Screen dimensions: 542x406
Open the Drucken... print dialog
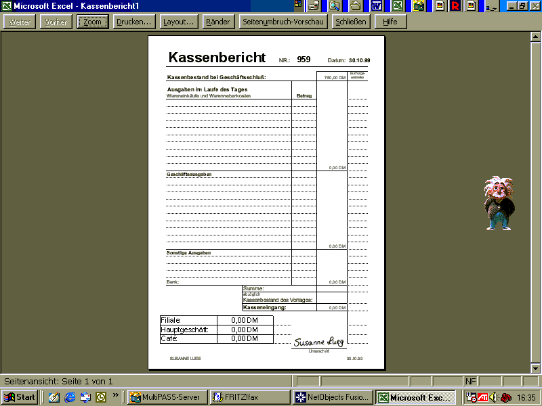(134, 22)
